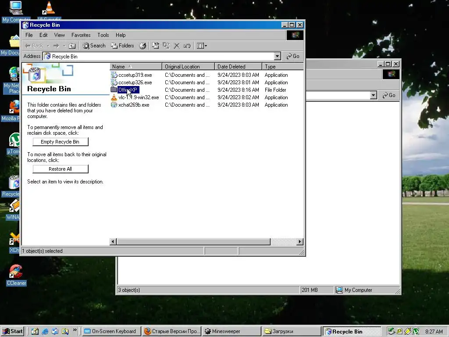Click the My Computer desktop icon

coord(16,8)
